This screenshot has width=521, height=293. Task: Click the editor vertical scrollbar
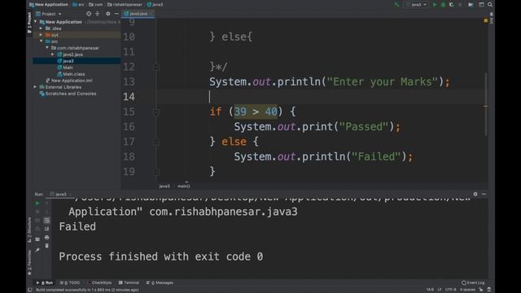(486, 104)
